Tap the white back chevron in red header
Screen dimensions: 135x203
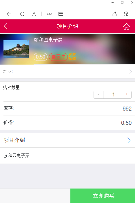pyautogui.click(x=6, y=26)
